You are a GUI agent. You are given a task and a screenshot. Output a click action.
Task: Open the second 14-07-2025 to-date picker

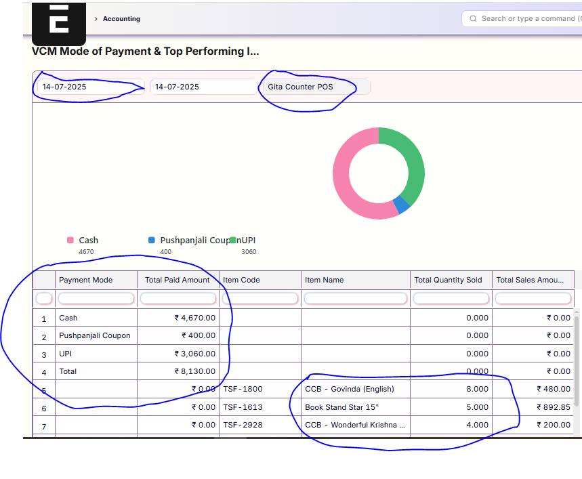202,87
